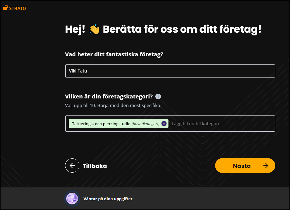
Task: Click the Viki Tatu company name field
Action: coord(170,71)
